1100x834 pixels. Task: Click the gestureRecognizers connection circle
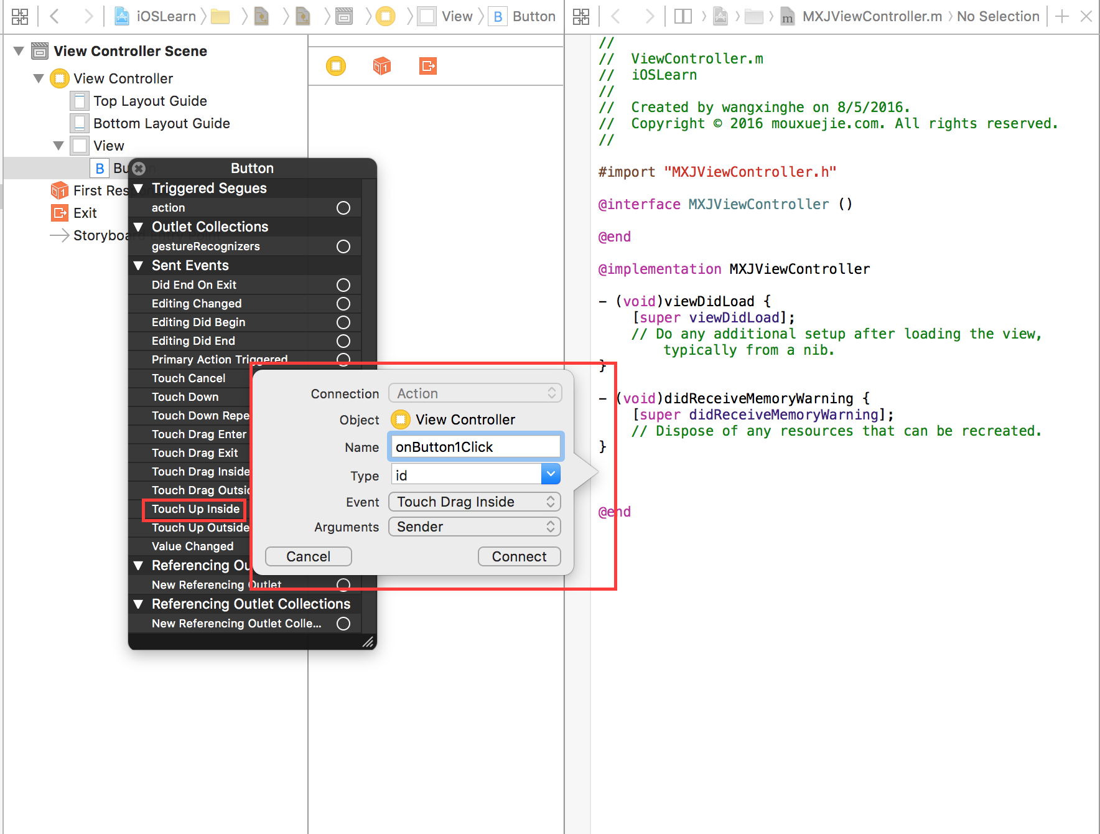point(343,246)
